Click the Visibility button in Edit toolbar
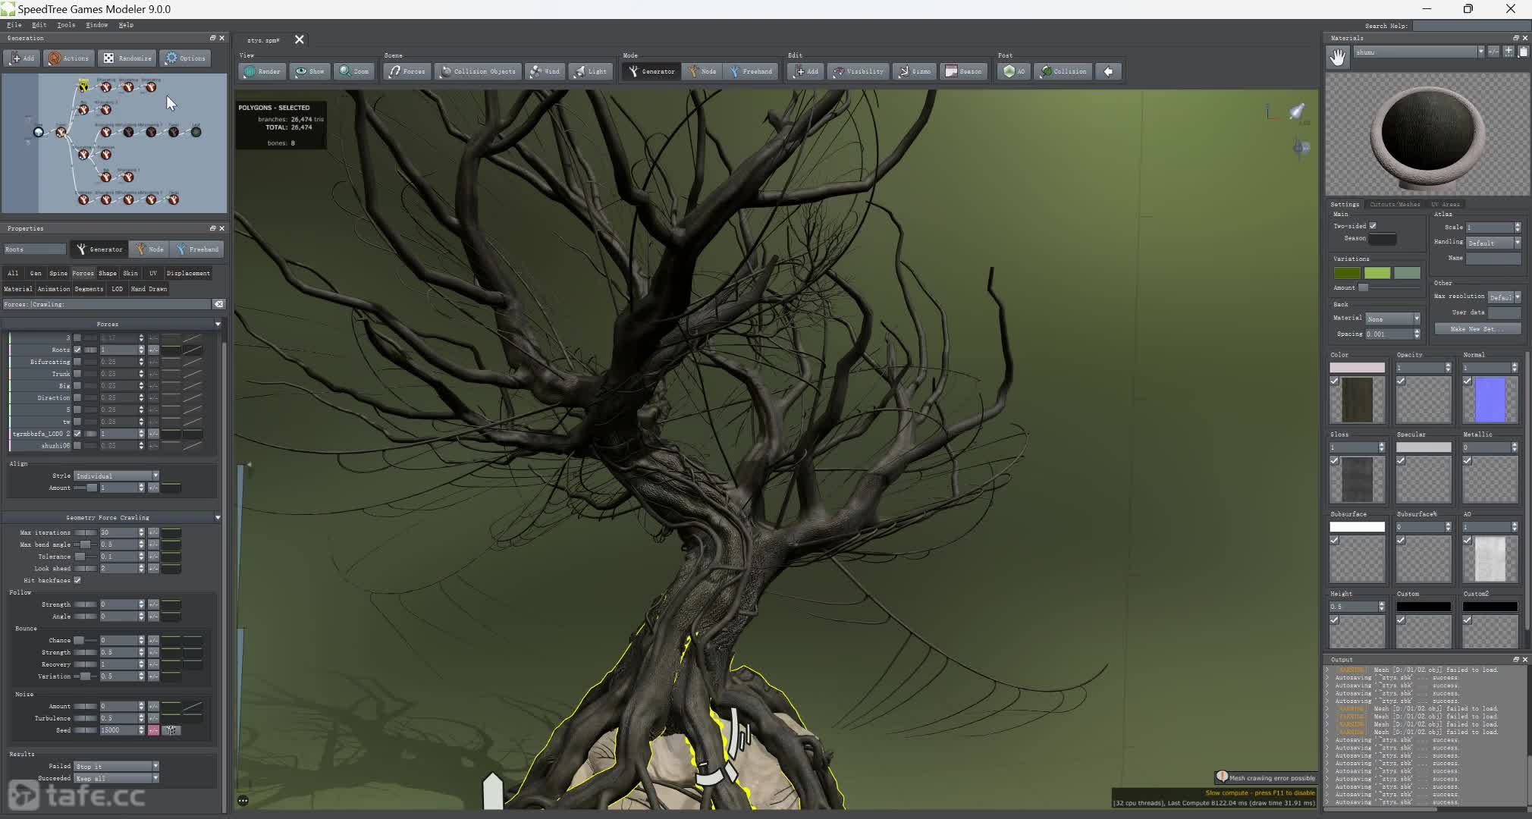Screen dimensions: 1532x819 pyautogui.click(x=859, y=71)
